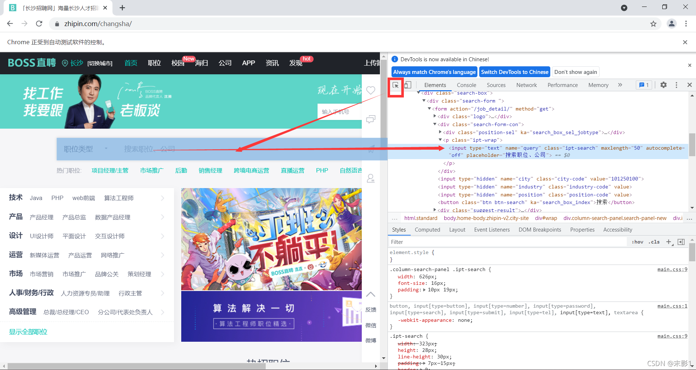Open the 职位 navigation link
The width and height of the screenshot is (696, 370).
tap(154, 63)
